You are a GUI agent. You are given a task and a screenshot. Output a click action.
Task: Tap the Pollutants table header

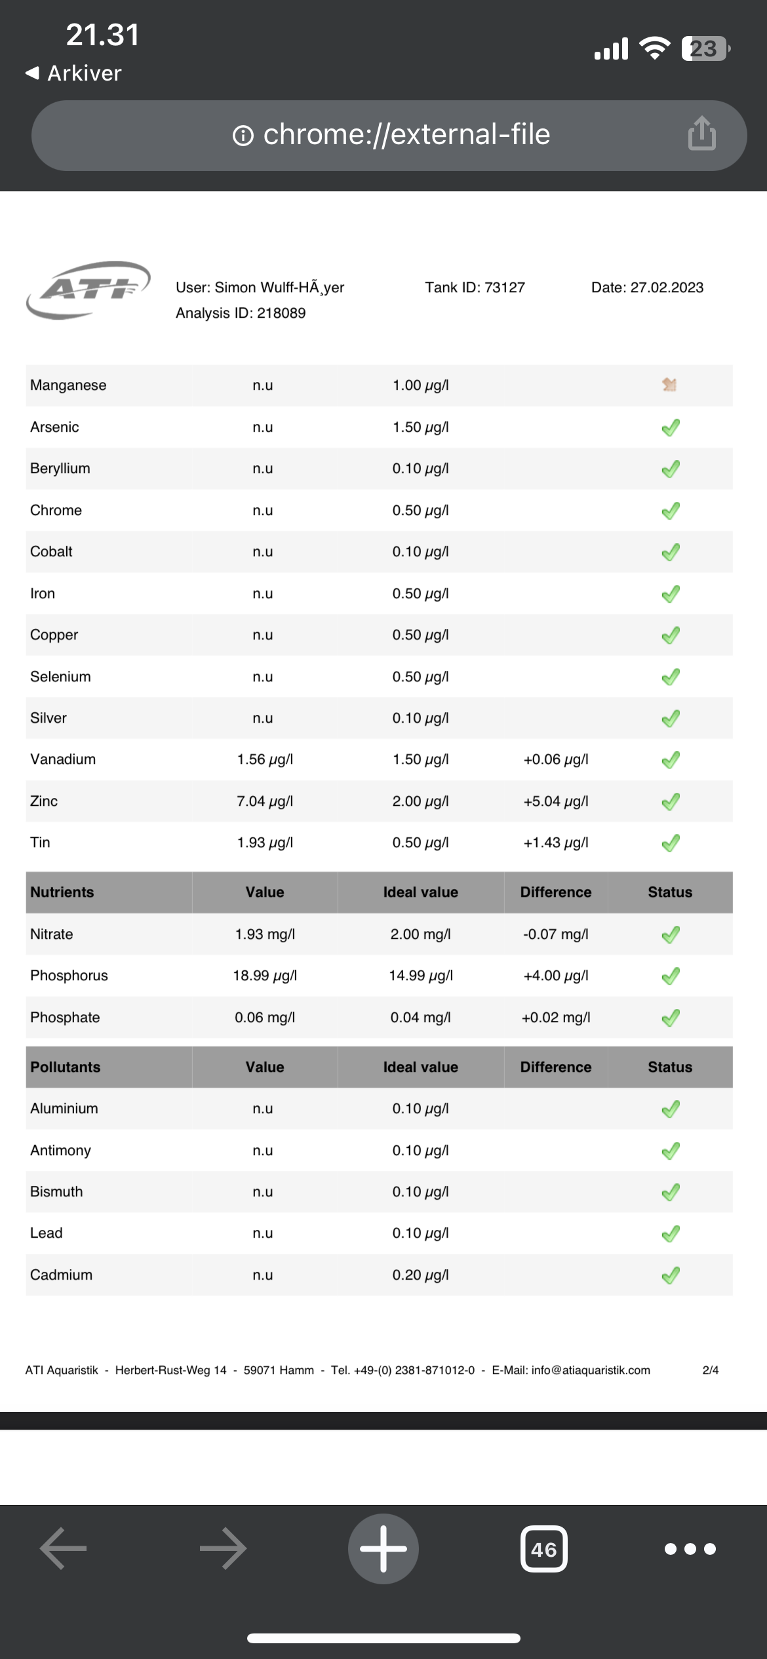point(66,1067)
